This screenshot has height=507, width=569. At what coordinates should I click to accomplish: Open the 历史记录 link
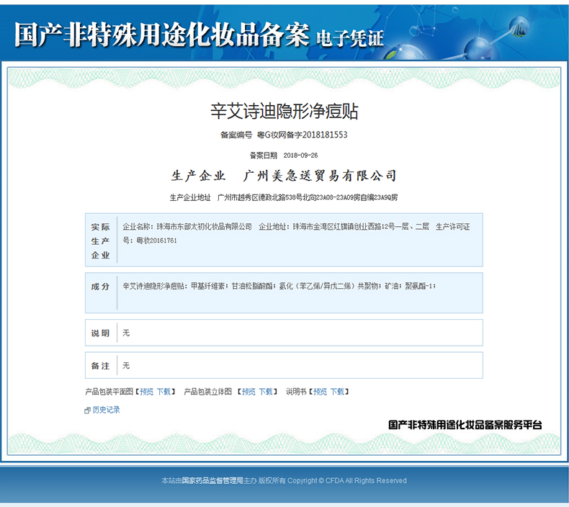tap(106, 410)
